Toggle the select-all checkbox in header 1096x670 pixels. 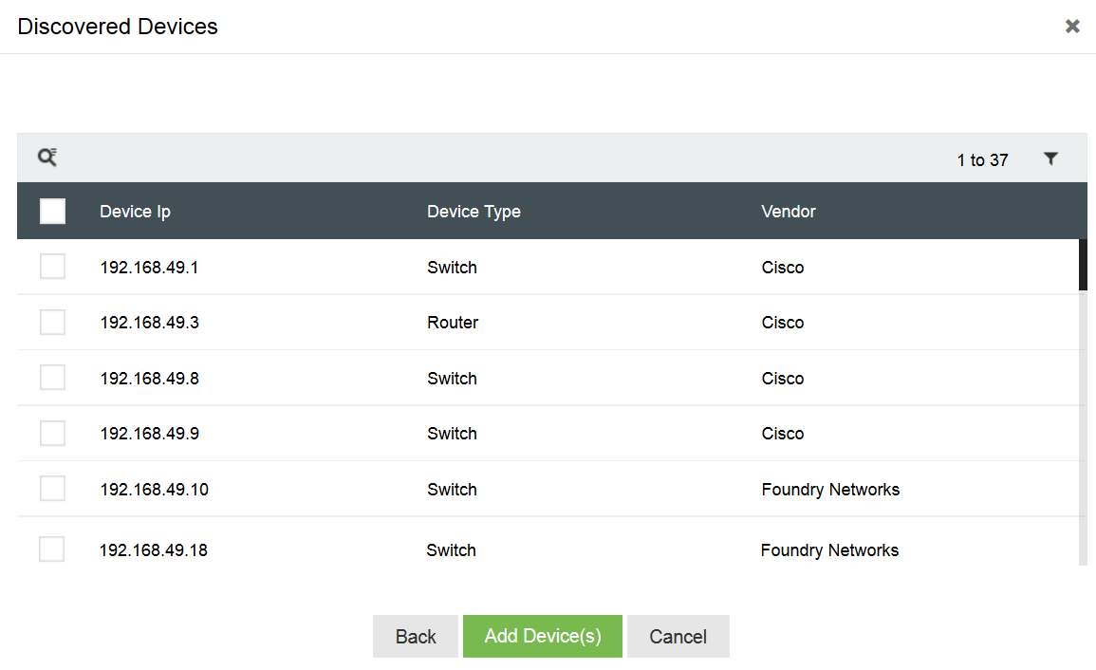pos(52,212)
